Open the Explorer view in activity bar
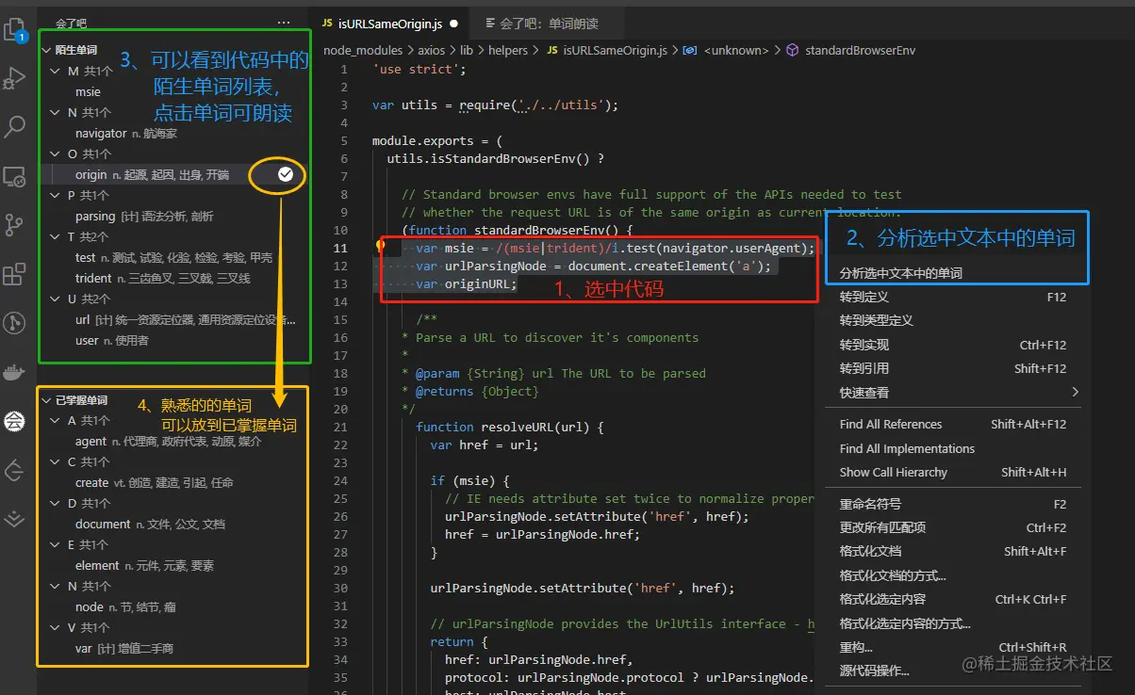The image size is (1135, 695). click(x=15, y=31)
